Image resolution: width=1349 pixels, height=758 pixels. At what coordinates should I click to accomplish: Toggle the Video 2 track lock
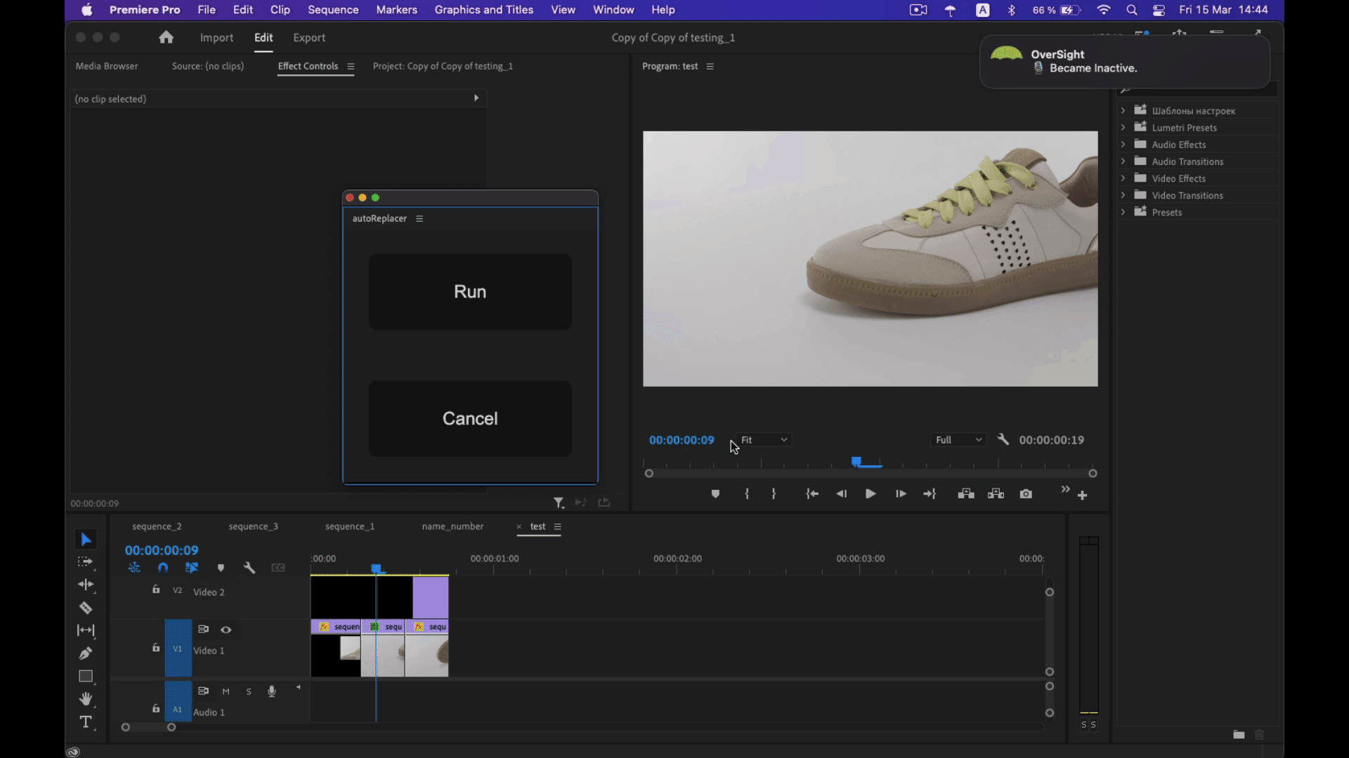tap(156, 590)
